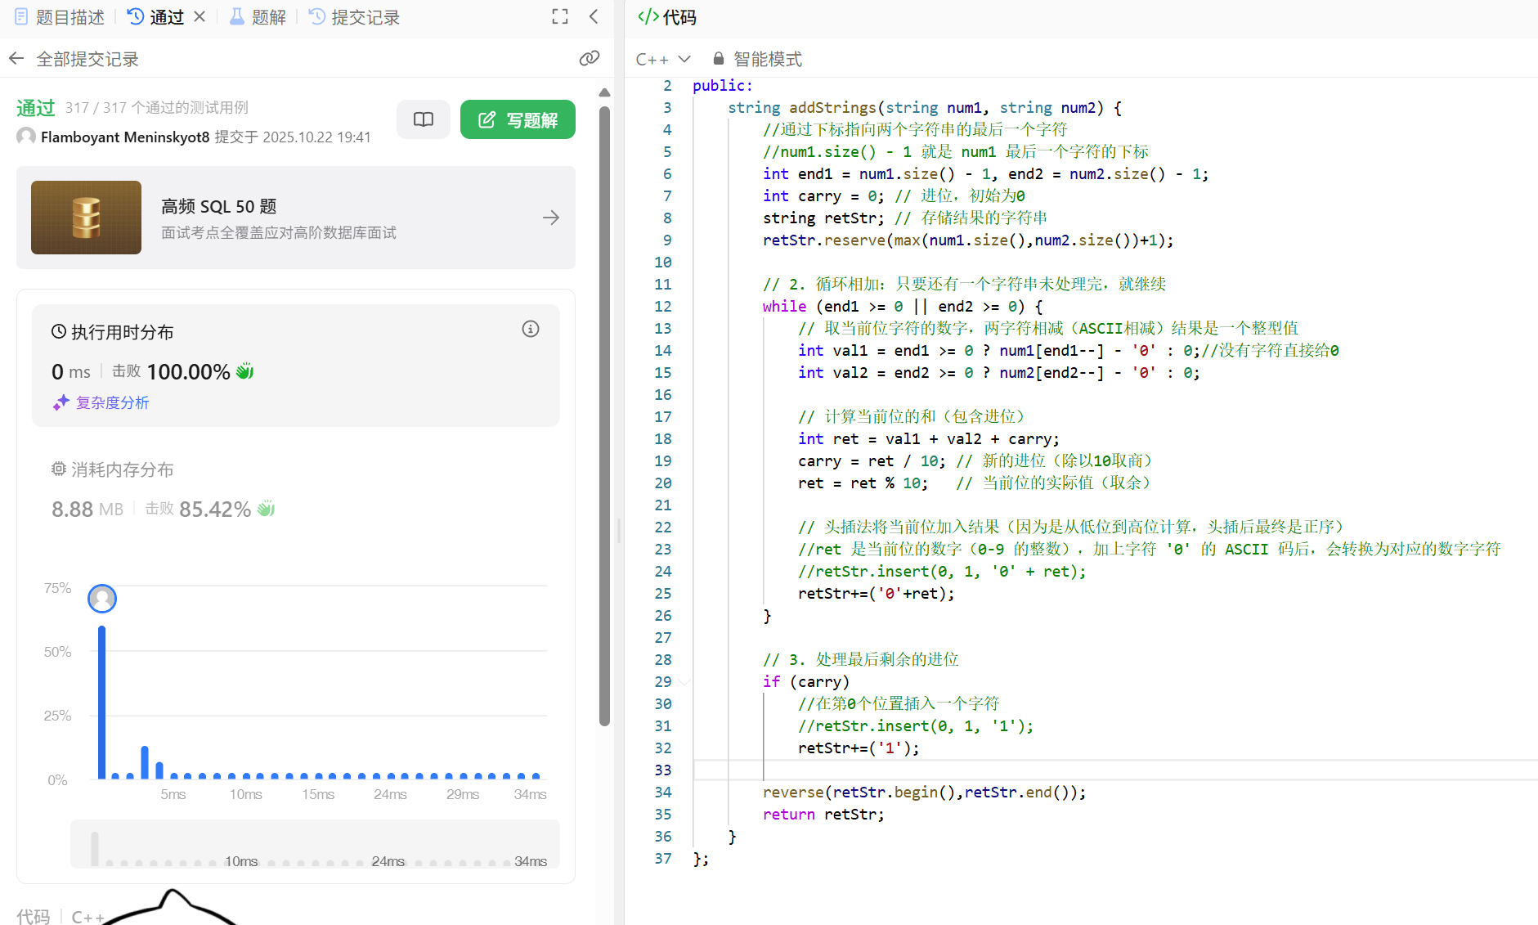
Task: Click the code brackets icon beside 代码
Action: click(x=648, y=16)
